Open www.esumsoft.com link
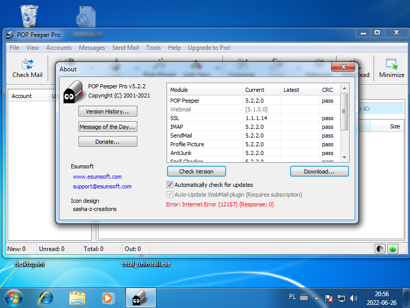Screen dimensions: 410x308 (x=97, y=177)
